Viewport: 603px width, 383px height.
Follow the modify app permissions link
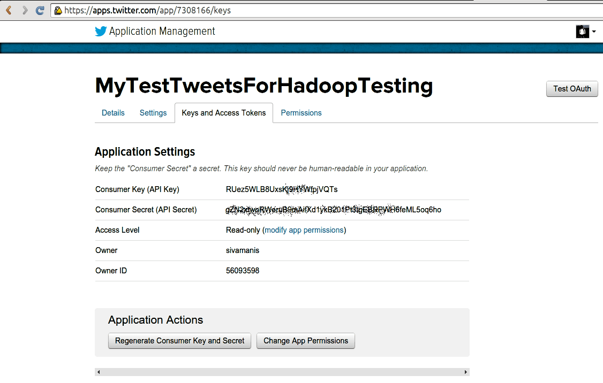[x=304, y=230]
